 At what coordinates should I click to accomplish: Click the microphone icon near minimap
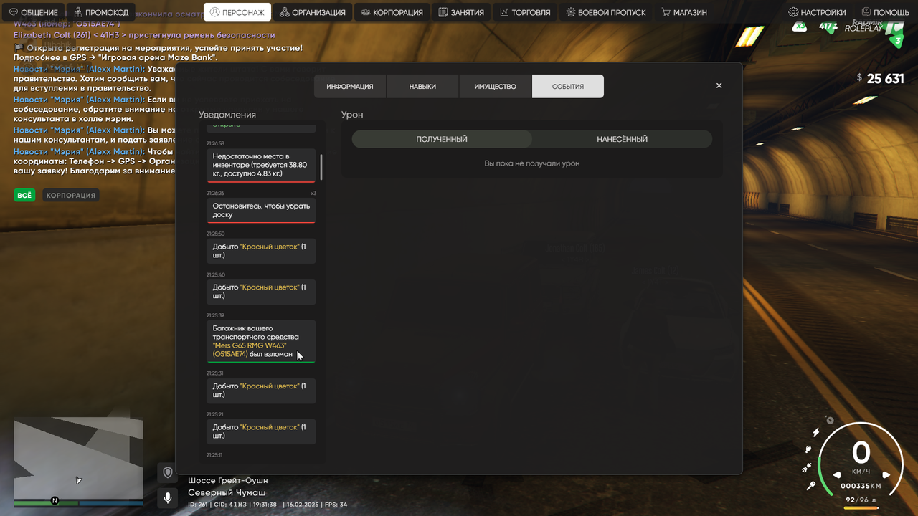[x=168, y=497]
